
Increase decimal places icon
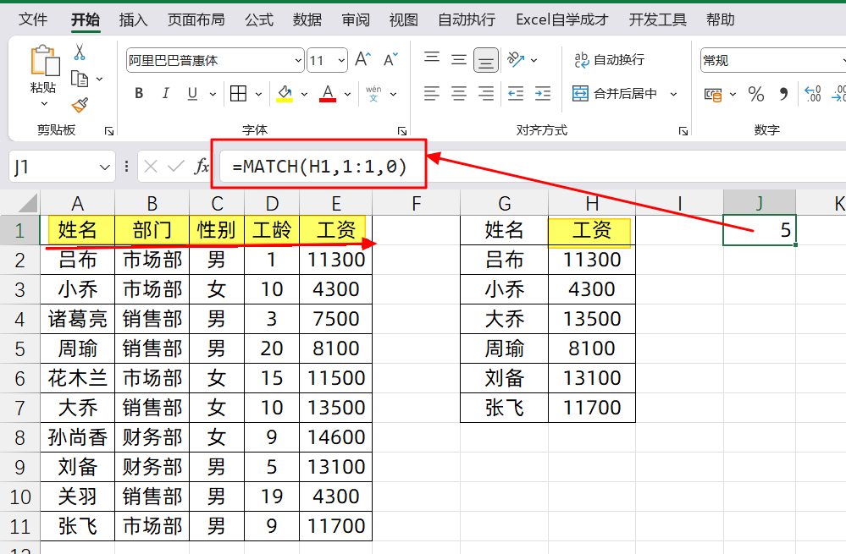tap(812, 95)
